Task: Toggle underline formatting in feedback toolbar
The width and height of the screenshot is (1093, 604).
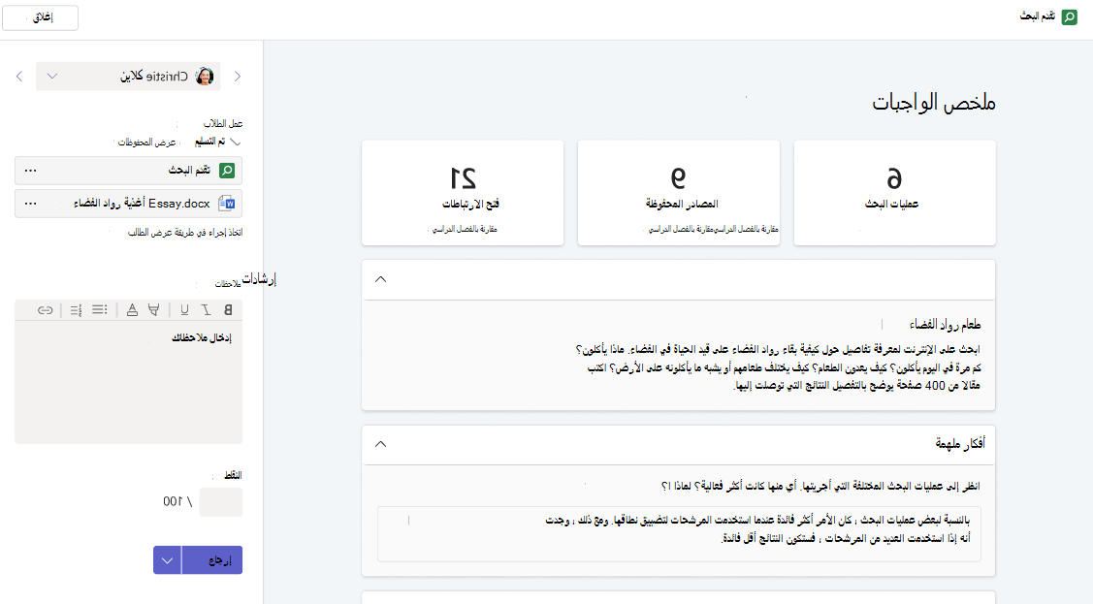Action: point(184,310)
